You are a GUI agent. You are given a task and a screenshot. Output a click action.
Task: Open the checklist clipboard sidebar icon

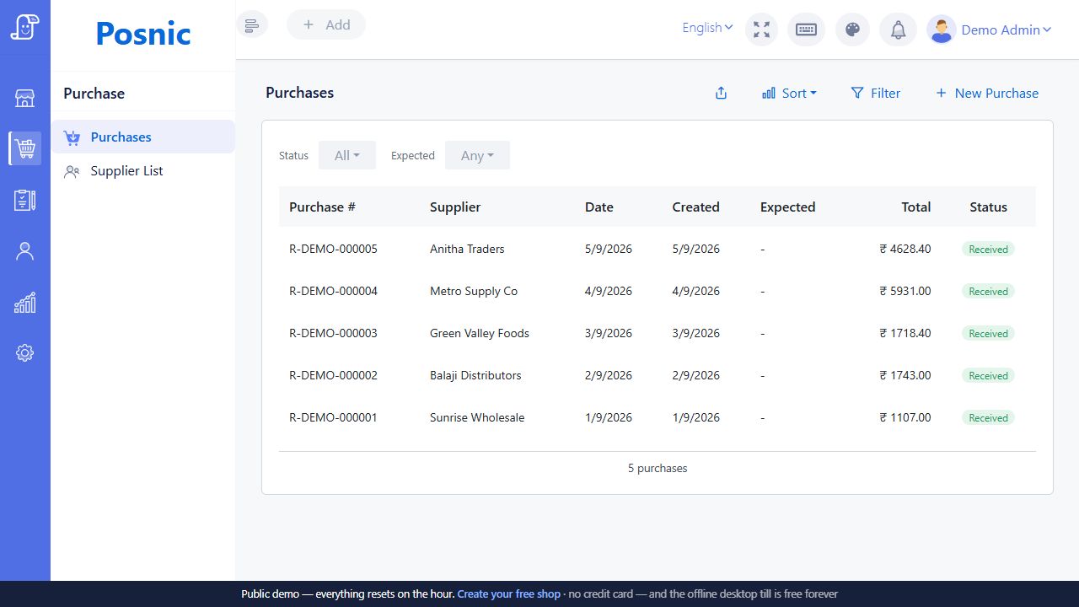click(25, 200)
